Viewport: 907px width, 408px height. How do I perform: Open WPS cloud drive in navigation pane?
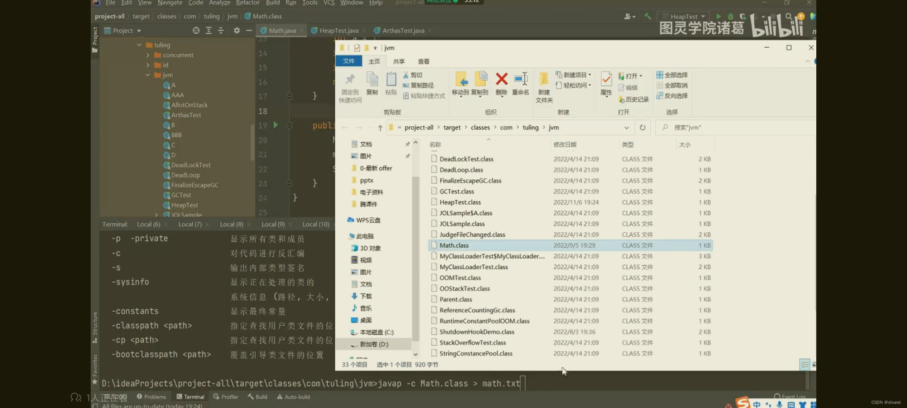pyautogui.click(x=364, y=220)
